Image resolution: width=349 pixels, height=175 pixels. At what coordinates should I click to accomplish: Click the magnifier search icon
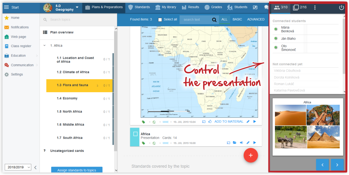214,20
